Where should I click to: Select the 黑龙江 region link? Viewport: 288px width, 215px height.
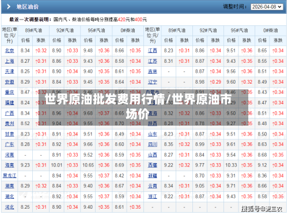[9, 176]
